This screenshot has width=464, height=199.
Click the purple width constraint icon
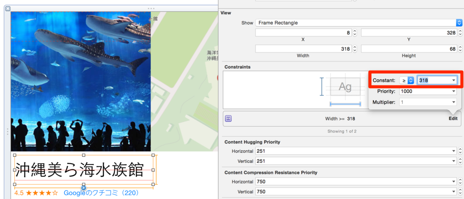pyautogui.click(x=228, y=118)
